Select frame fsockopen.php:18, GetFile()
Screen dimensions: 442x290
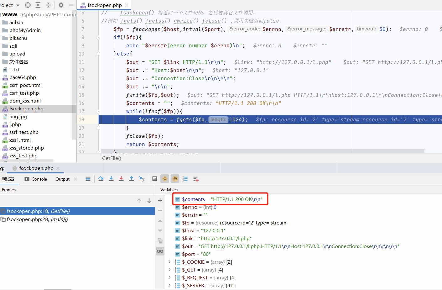tap(77, 211)
